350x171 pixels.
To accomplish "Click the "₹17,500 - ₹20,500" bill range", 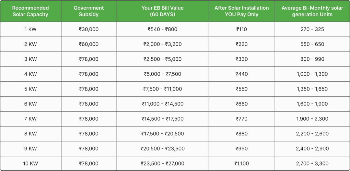I will click(162, 134).
